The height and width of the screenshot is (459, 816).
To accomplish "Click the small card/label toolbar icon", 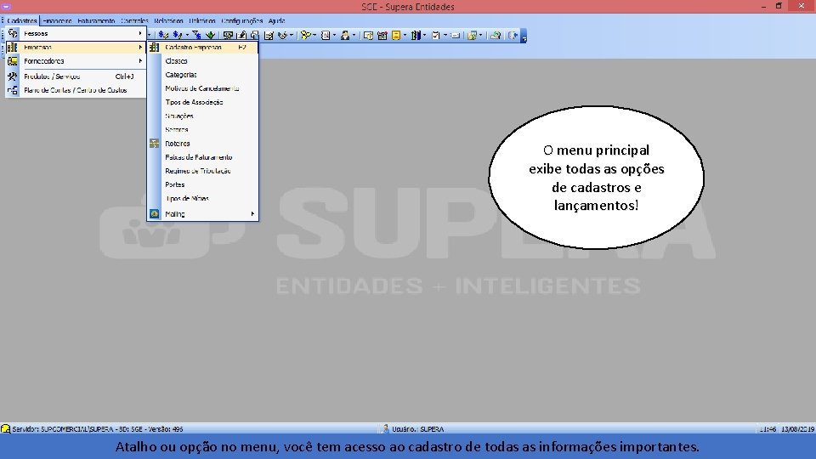I will tap(456, 36).
